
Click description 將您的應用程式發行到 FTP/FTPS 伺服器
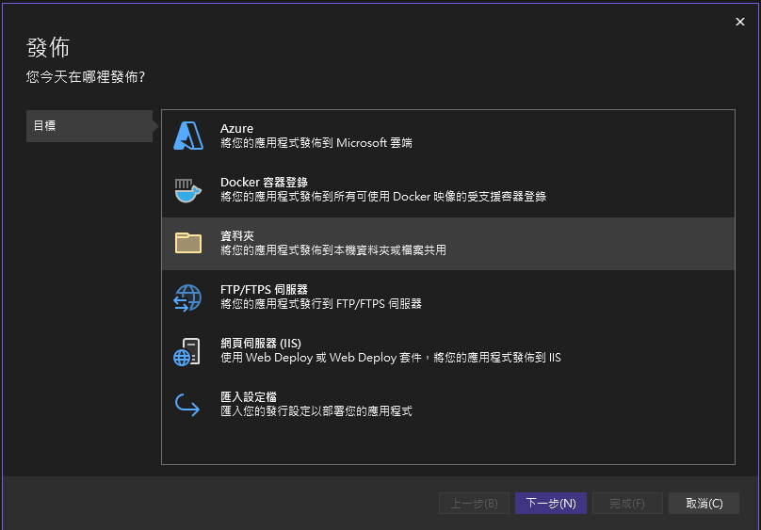point(321,304)
